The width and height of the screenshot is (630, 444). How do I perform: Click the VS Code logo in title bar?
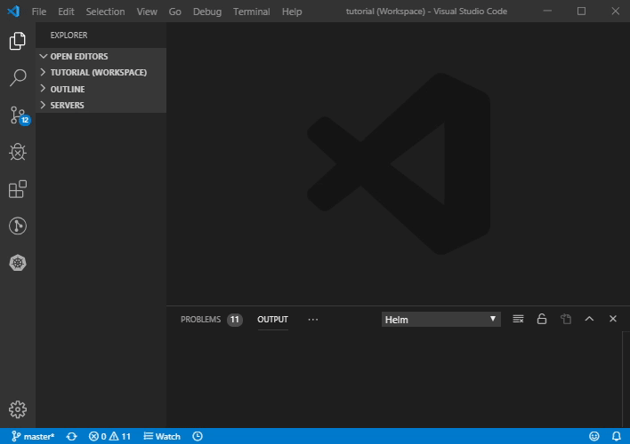(x=13, y=12)
